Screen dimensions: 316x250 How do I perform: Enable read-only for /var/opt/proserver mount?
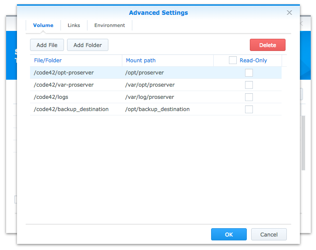pyautogui.click(x=249, y=85)
